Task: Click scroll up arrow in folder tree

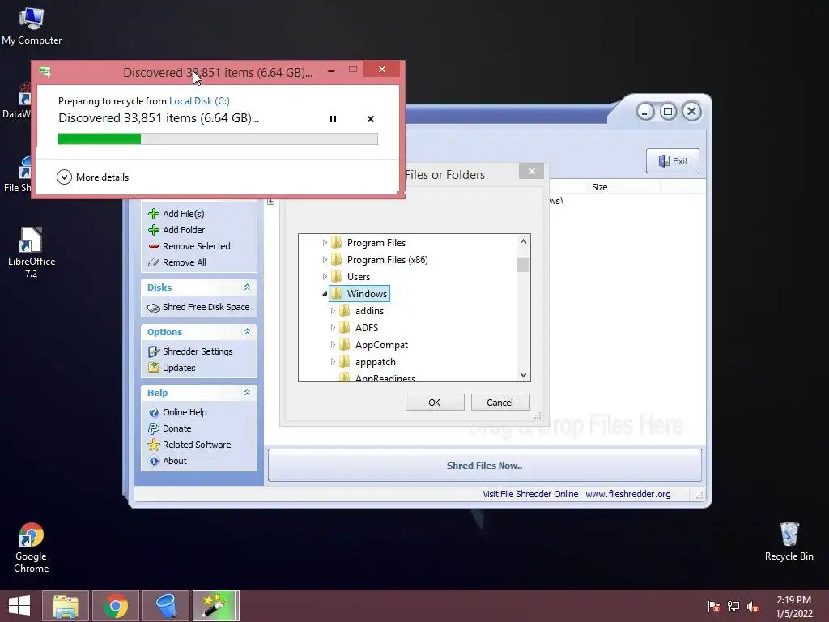Action: pyautogui.click(x=523, y=241)
